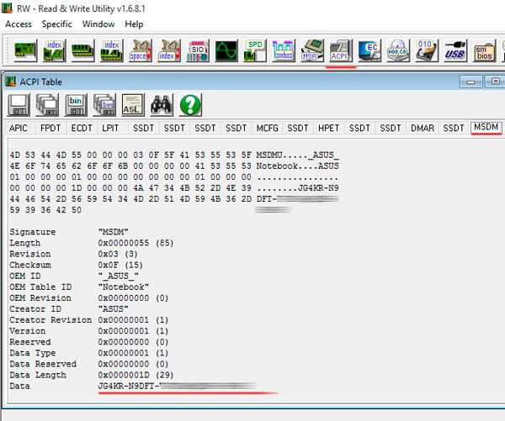Open the Window menu
Image resolution: width=505 pixels, height=421 pixels.
[98, 24]
